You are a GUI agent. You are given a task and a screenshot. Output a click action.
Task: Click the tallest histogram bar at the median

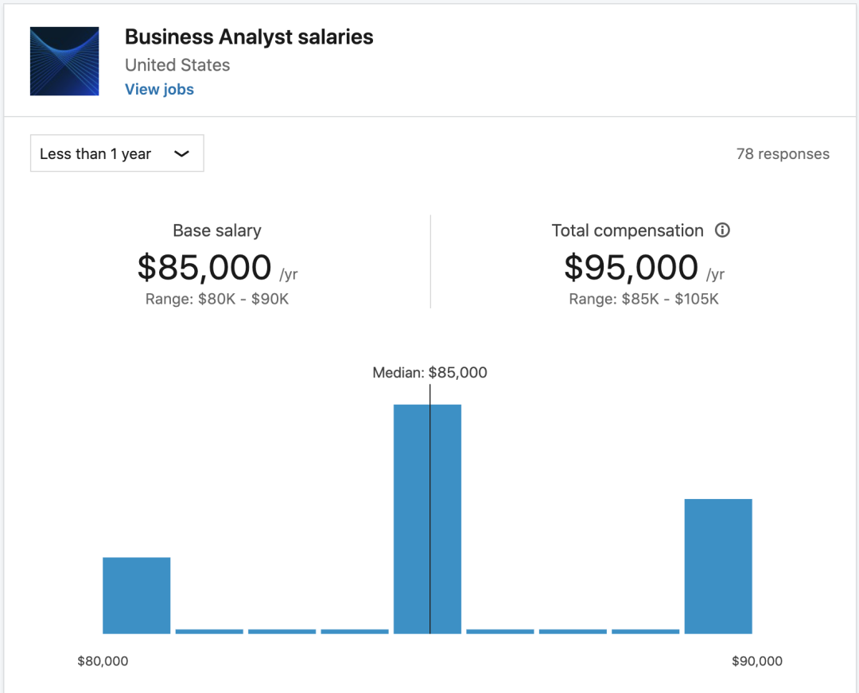tap(427, 518)
